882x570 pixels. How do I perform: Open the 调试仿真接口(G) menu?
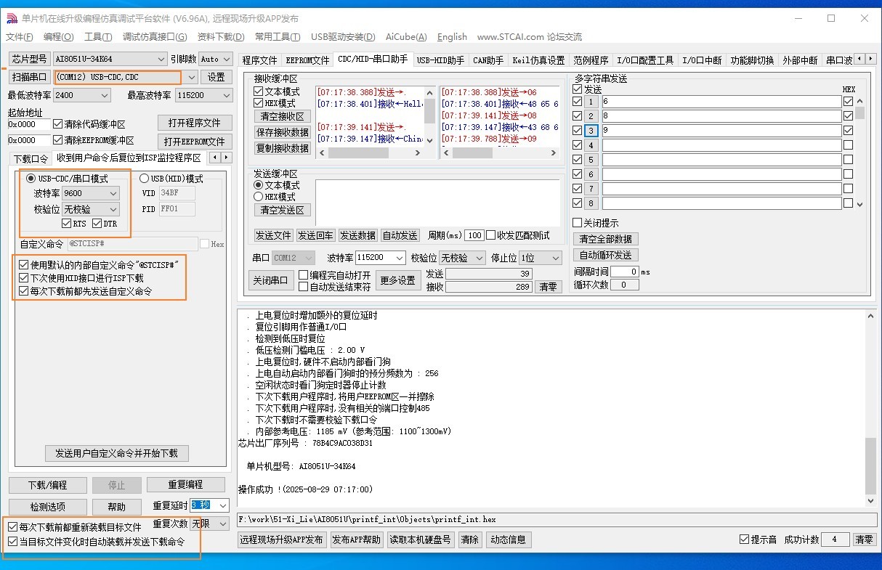(155, 37)
